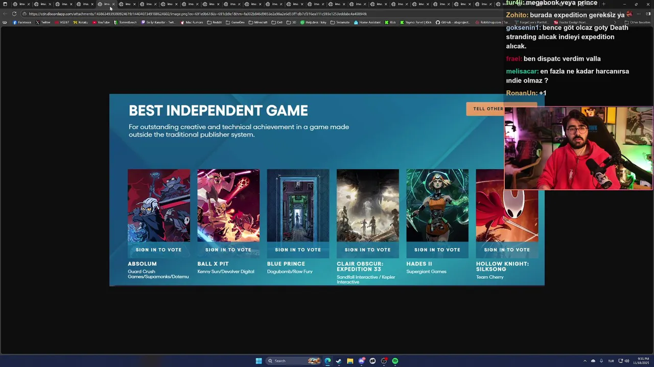
Task: Open the Reddit bookmarks folder
Action: [214, 22]
